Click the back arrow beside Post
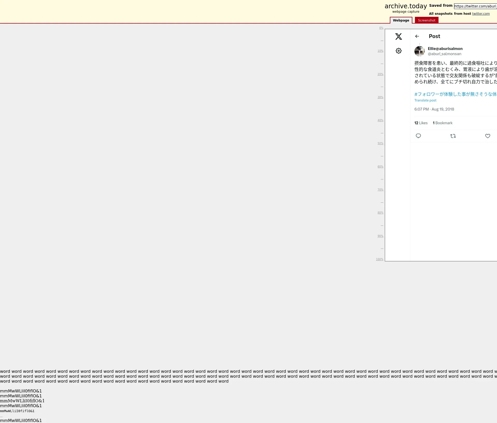This screenshot has width=497, height=423. pos(417,36)
